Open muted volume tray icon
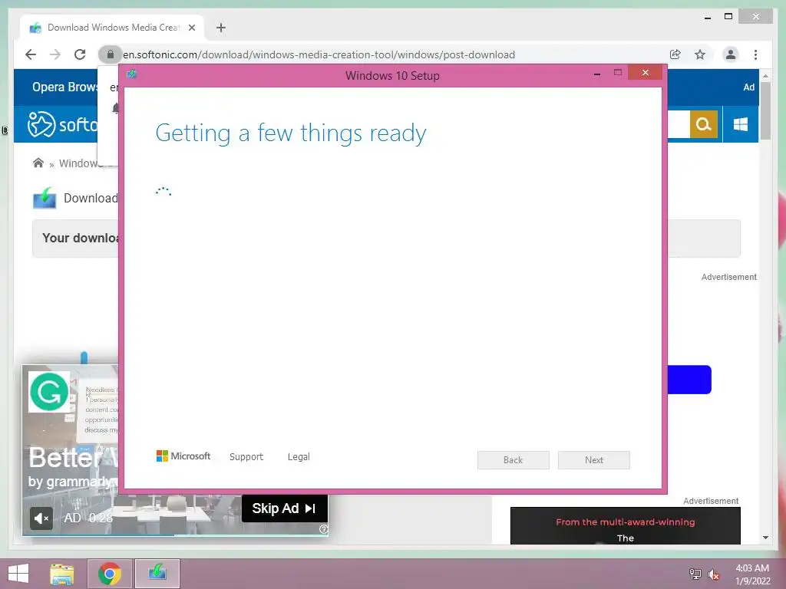Screen dimensions: 786x589 [714, 574]
